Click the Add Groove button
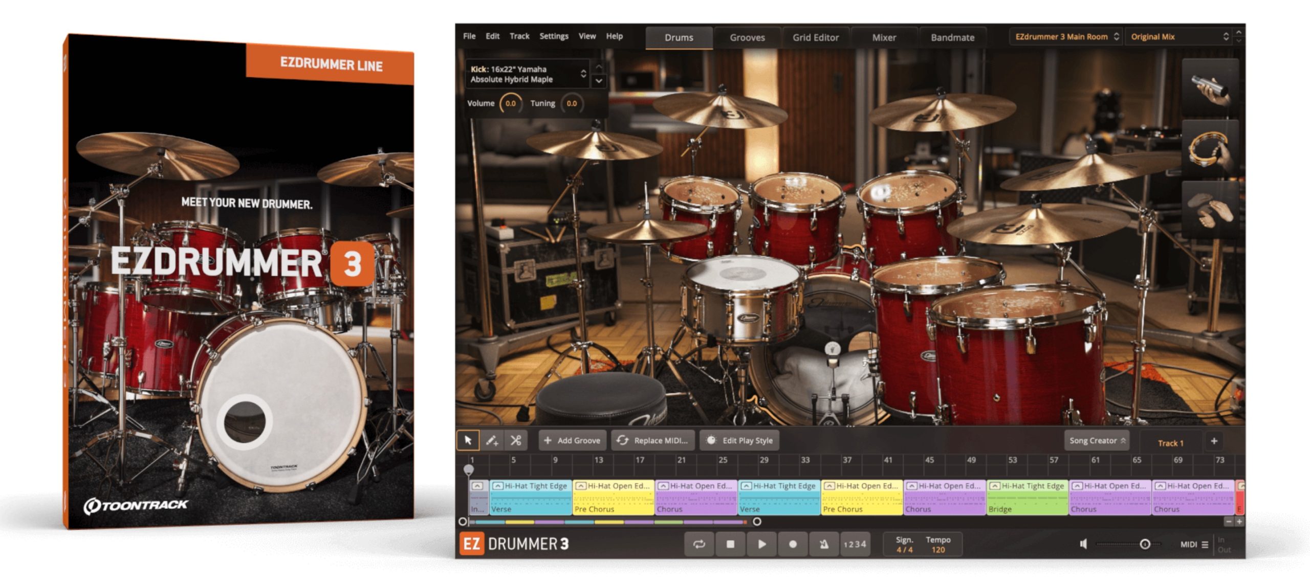Viewport: 1310px width, 586px height. (x=572, y=440)
